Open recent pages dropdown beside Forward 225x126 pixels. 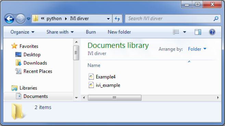tap(28, 19)
